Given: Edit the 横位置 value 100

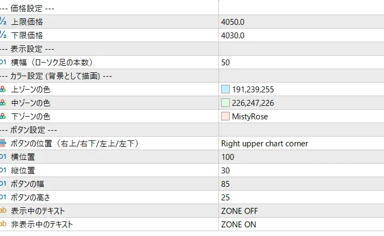Looking at the screenshot, I should [x=301, y=157].
